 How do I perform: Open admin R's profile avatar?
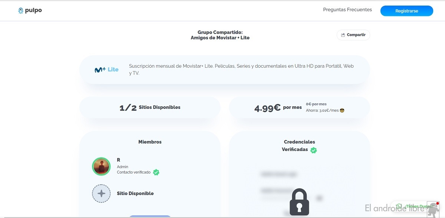point(101,166)
